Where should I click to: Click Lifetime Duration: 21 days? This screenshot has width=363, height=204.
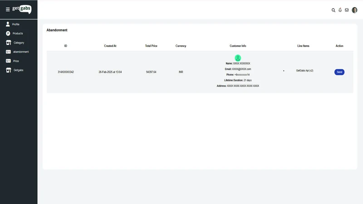pyautogui.click(x=238, y=80)
